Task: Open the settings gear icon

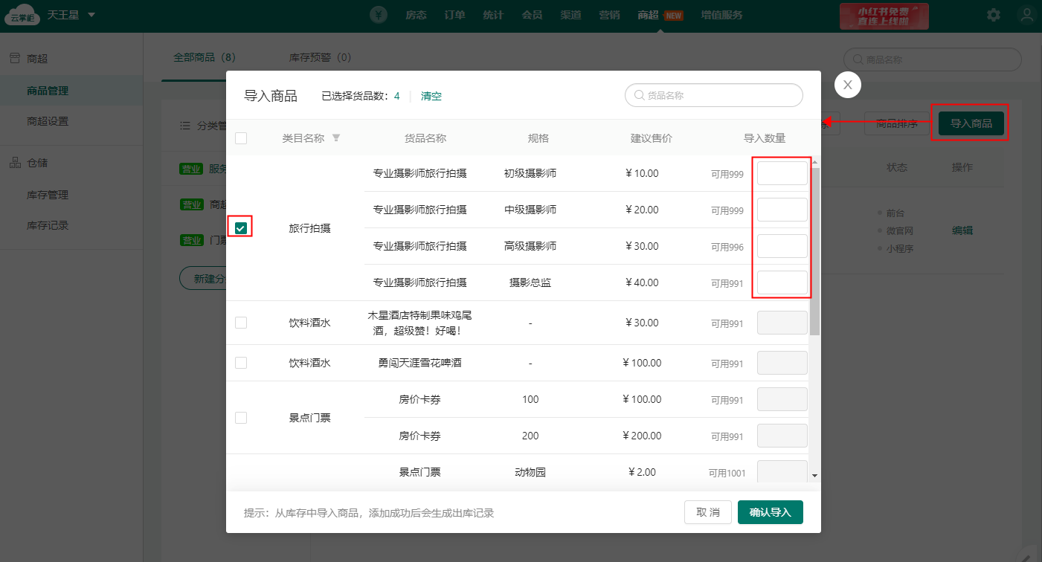Action: point(993,15)
